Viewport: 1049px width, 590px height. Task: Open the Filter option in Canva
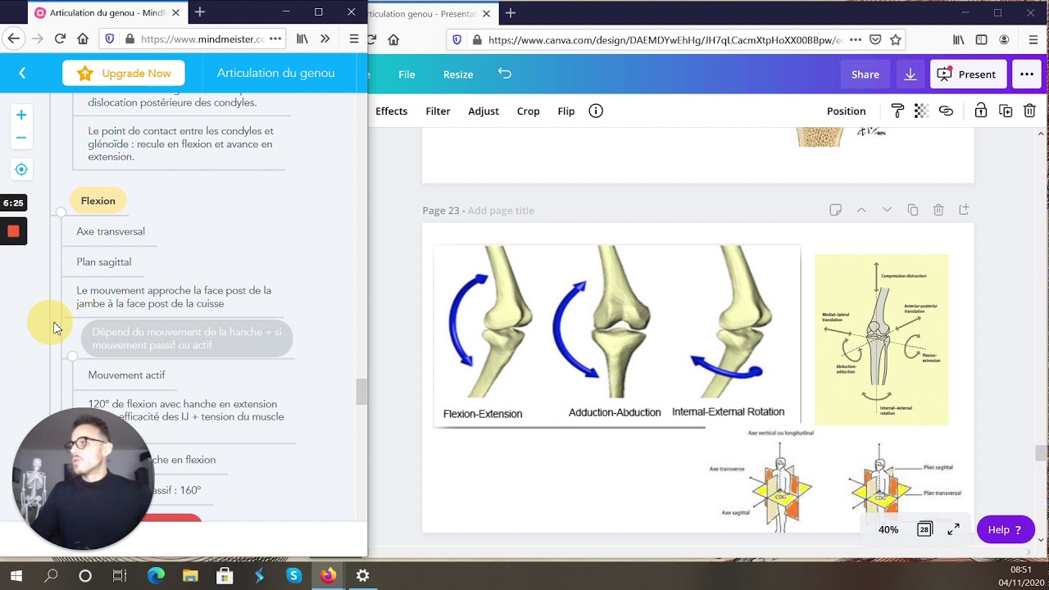point(438,111)
